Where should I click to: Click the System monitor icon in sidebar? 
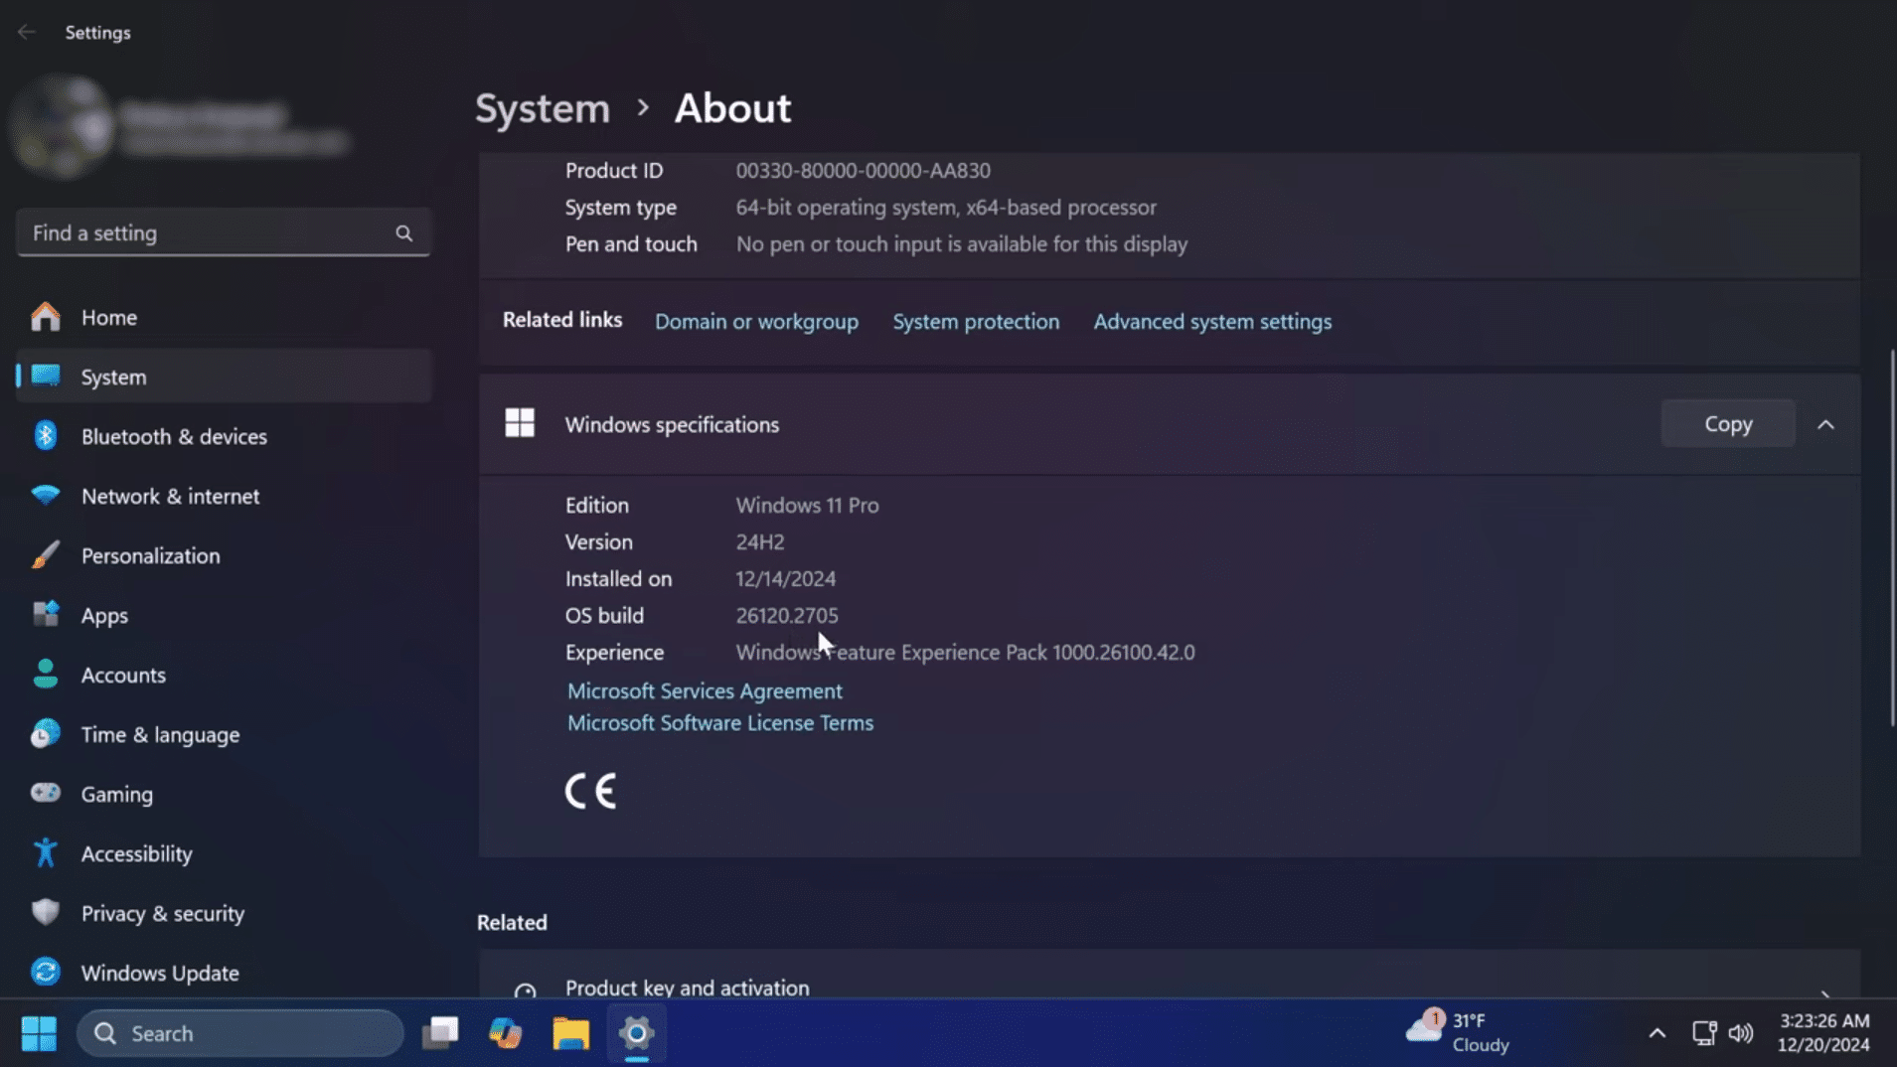[x=45, y=376]
